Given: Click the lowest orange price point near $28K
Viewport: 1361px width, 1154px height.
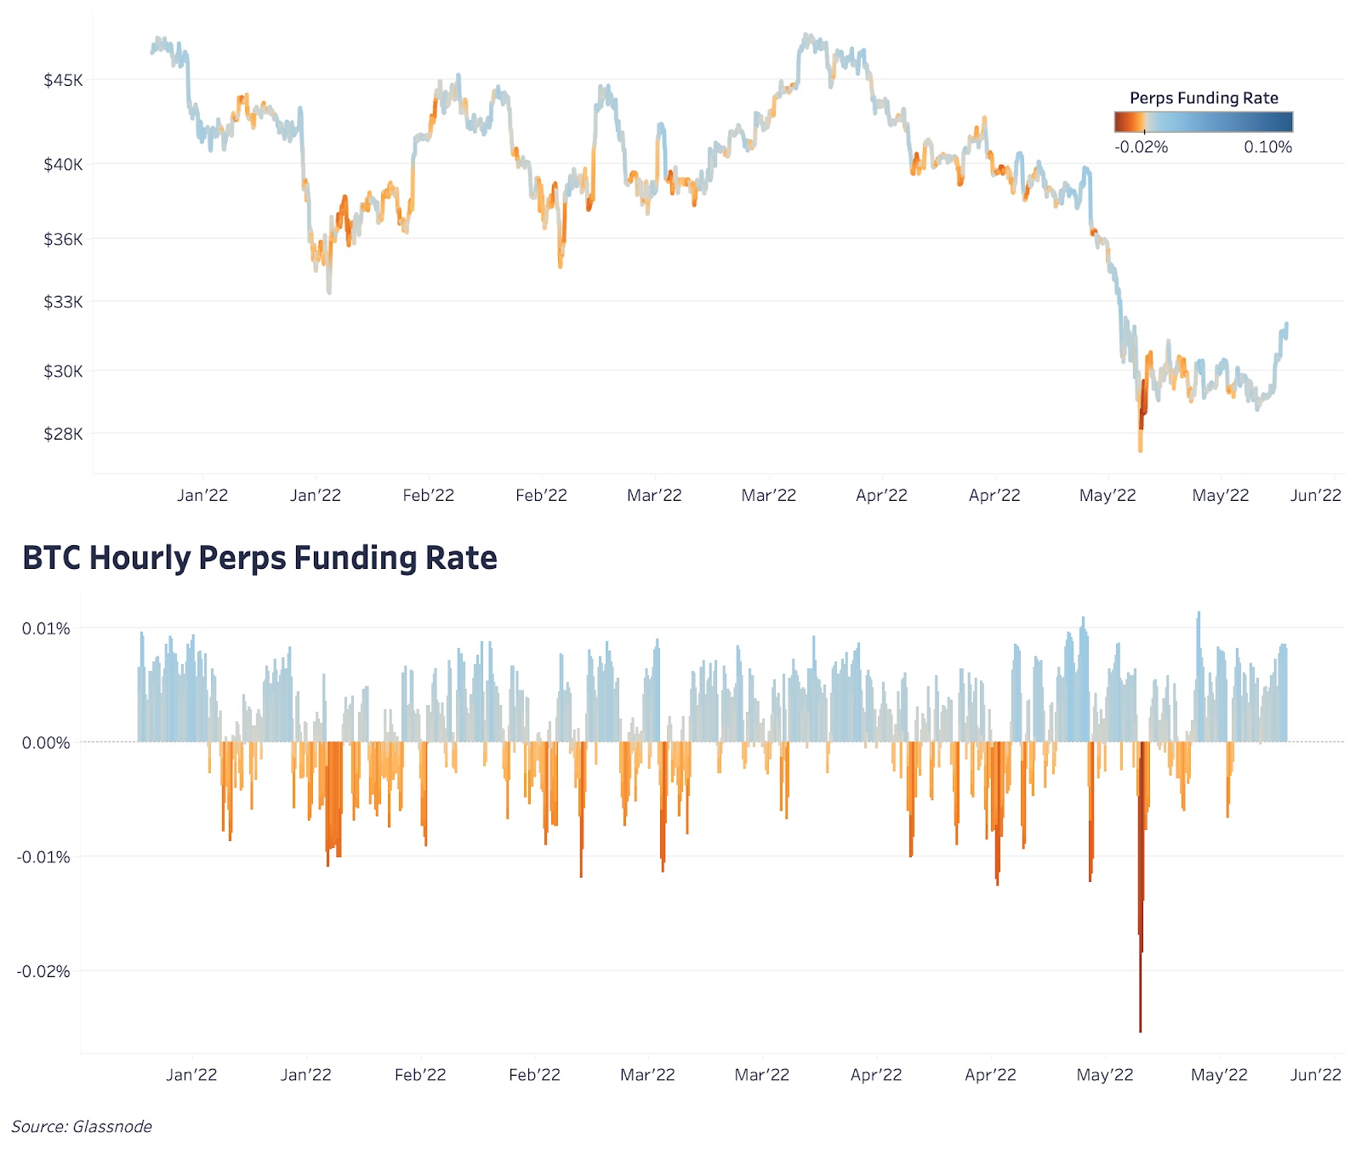Looking at the screenshot, I should 1140,446.
